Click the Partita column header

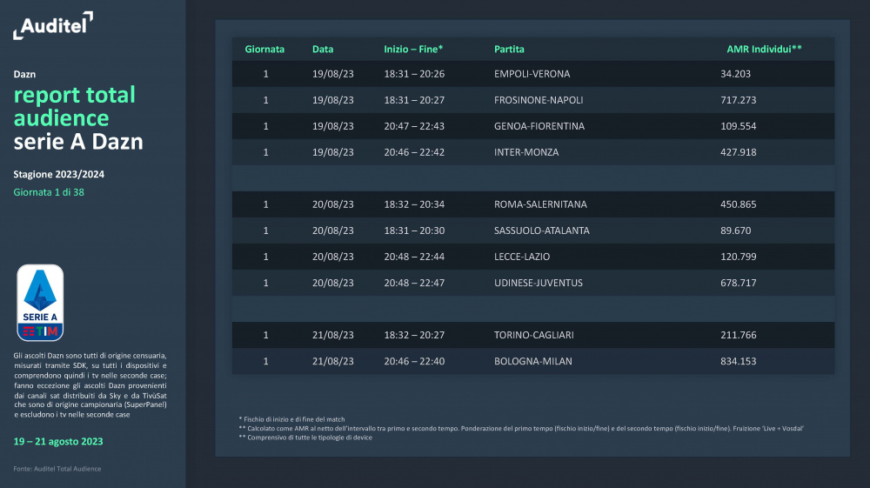coord(509,50)
